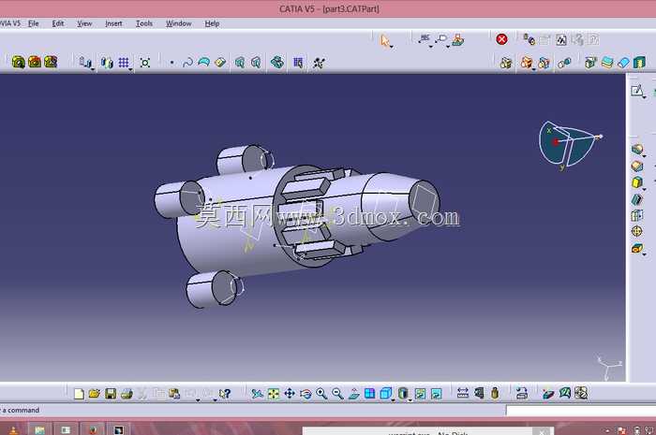Click the New document icon
Image resolution: width=656 pixels, height=435 pixels.
[79, 394]
